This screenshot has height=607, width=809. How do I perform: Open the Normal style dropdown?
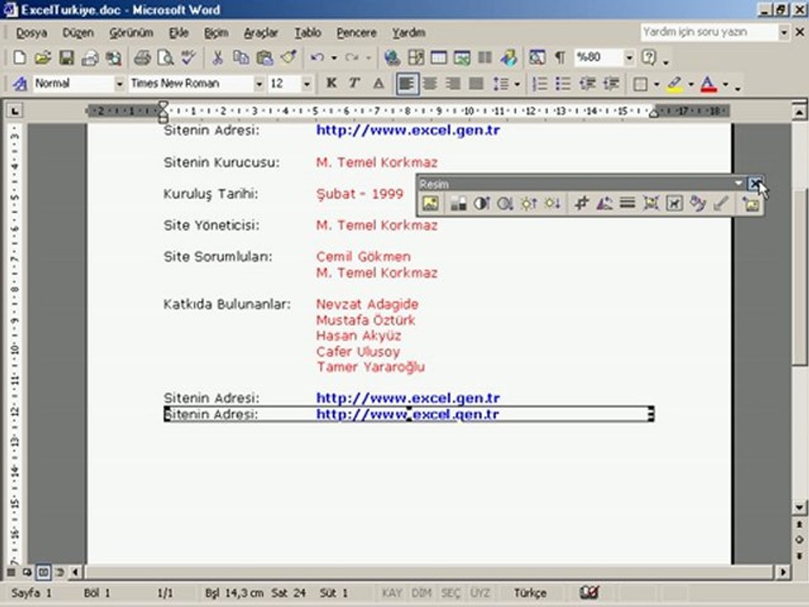119,83
